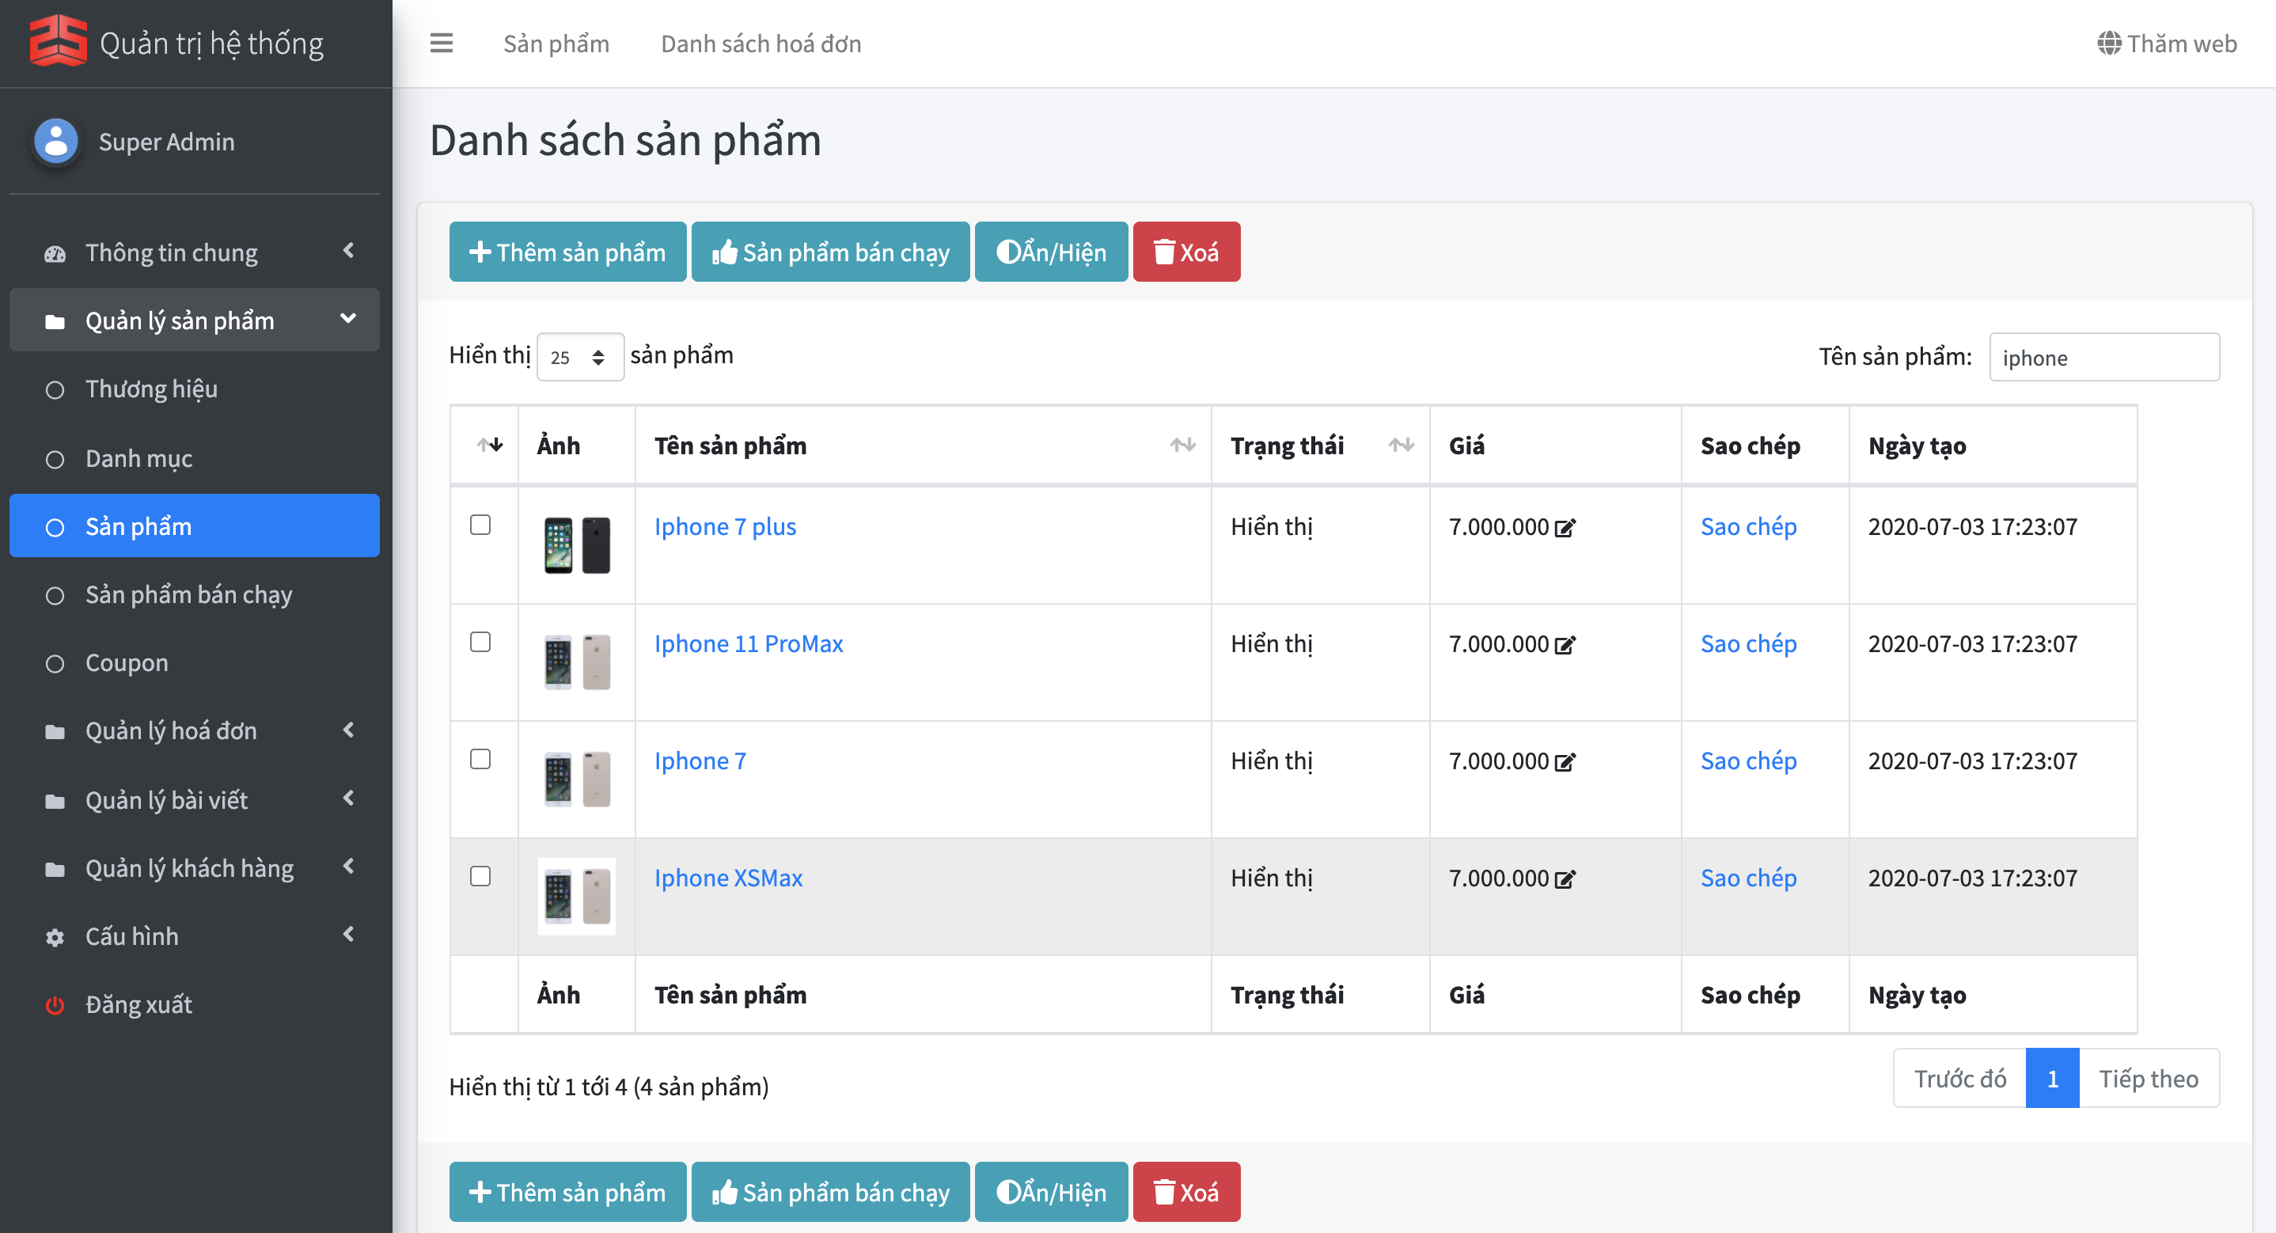This screenshot has height=1233, width=2276.
Task: Click the Thăm web link
Action: [2168, 44]
